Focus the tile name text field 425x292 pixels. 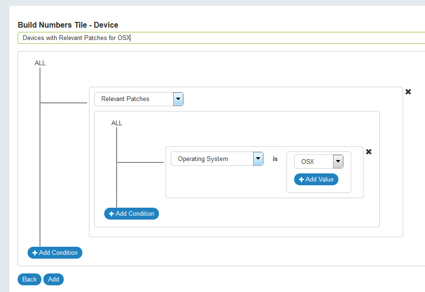pyautogui.click(x=219, y=38)
